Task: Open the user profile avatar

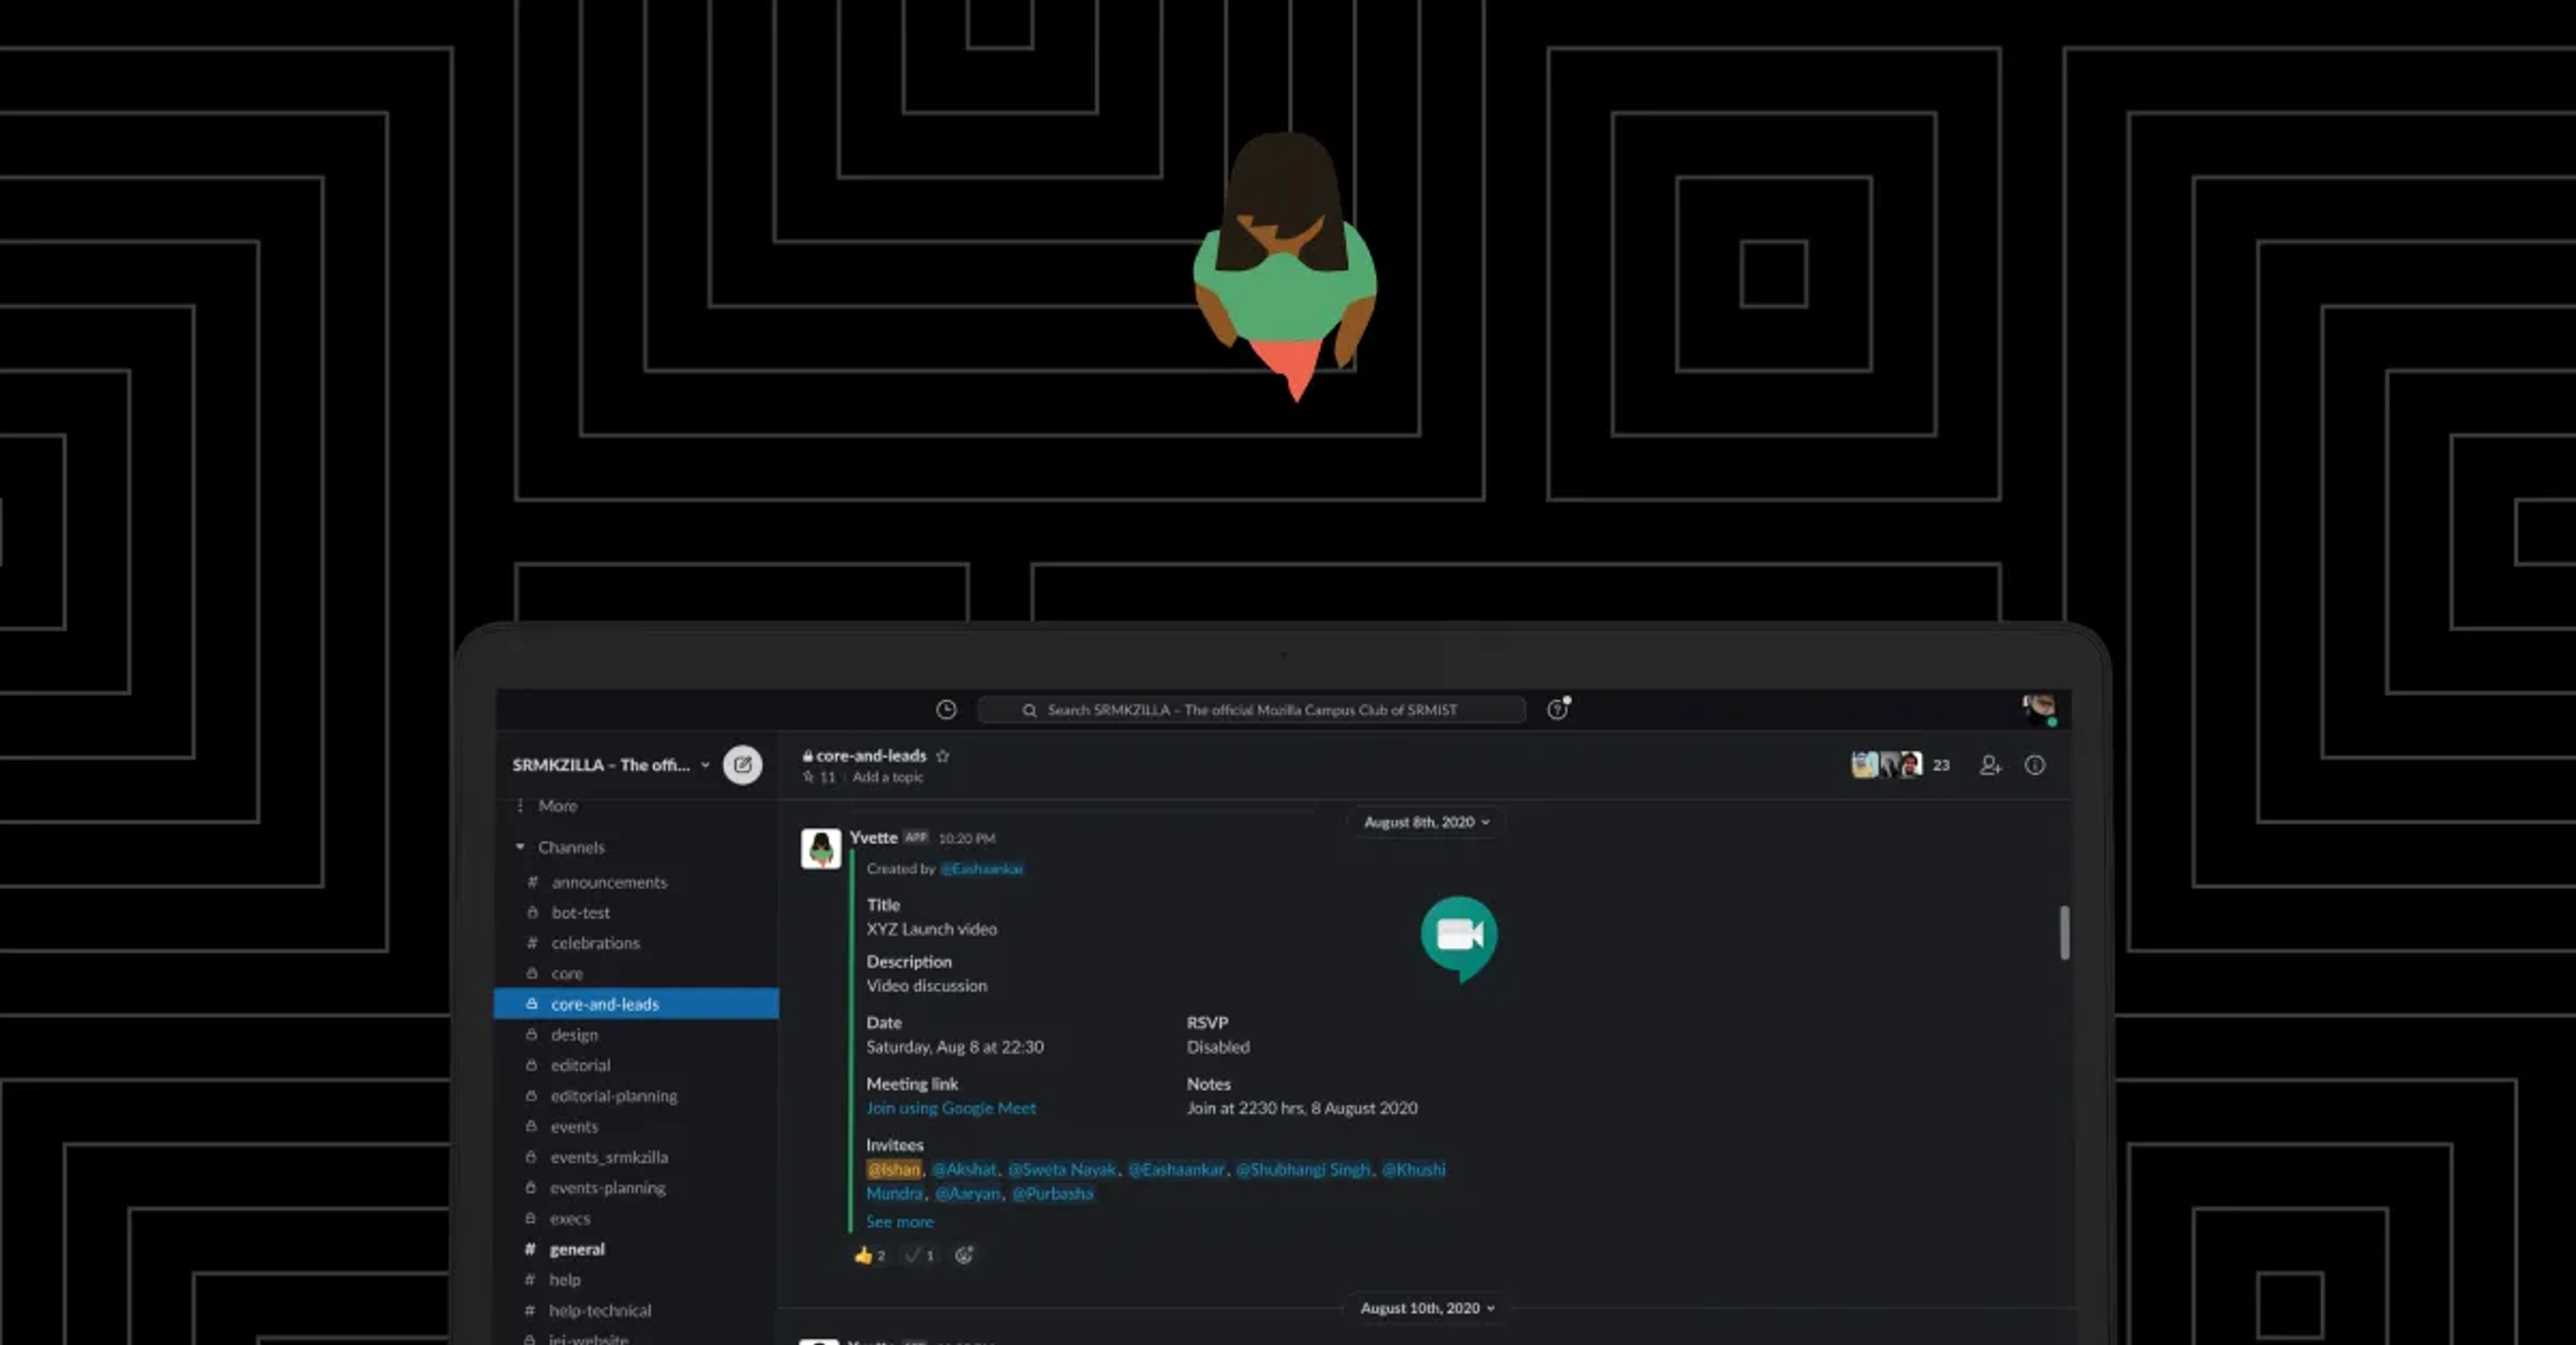Action: point(2038,709)
